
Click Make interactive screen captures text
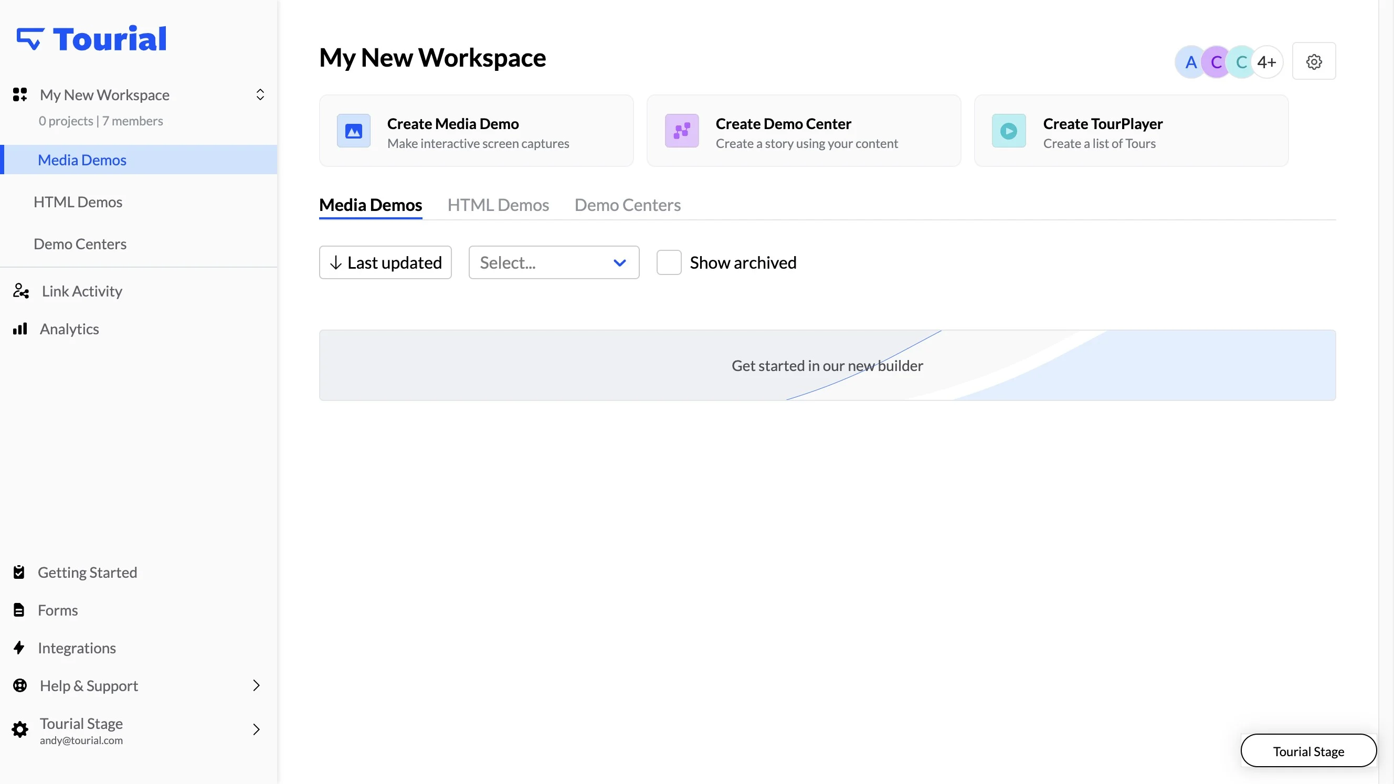pyautogui.click(x=478, y=144)
